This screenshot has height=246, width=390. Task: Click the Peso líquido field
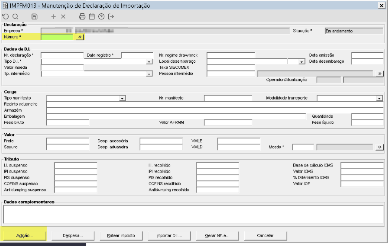(x=367, y=123)
